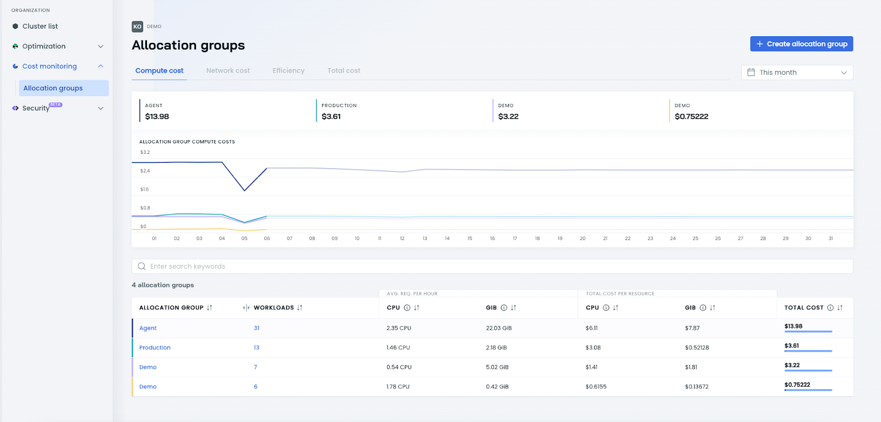
Task: Click Production CPU value 1.46 CPU
Action: point(398,348)
